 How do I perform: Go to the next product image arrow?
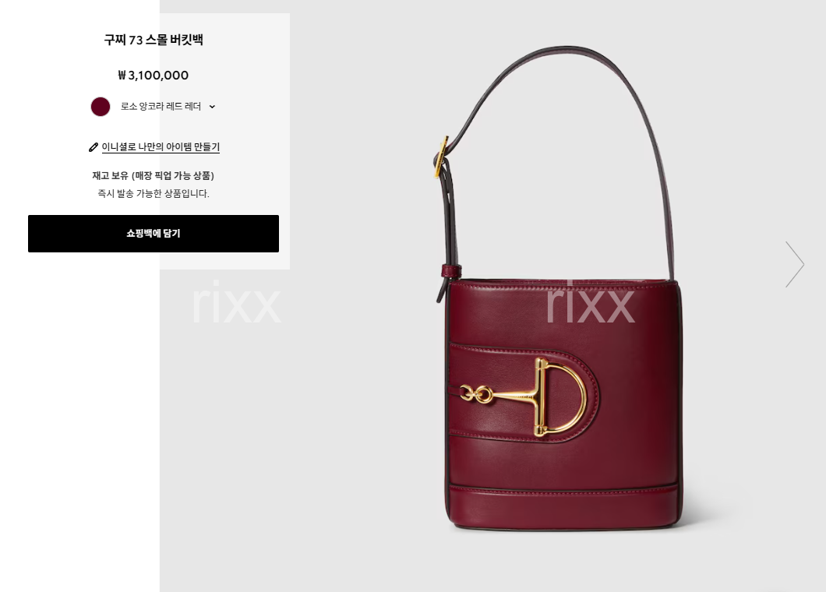[x=794, y=264]
